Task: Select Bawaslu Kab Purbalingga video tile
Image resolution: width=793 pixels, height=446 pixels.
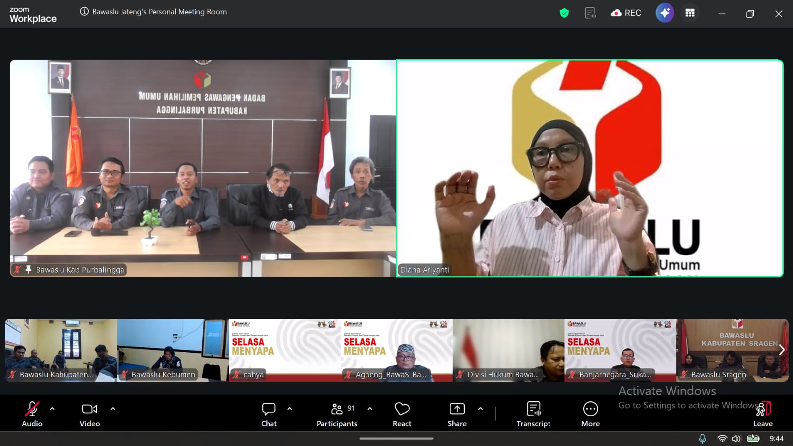Action: tap(203, 168)
